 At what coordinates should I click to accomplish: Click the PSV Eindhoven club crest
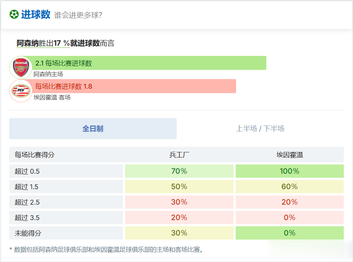coord(21,90)
